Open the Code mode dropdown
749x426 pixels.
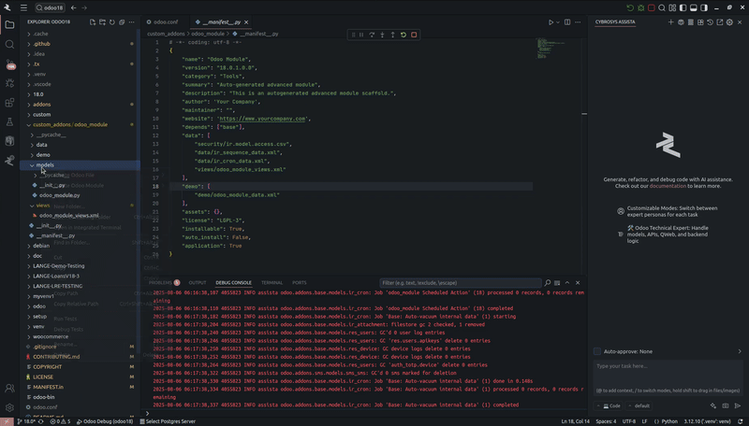(x=609, y=406)
